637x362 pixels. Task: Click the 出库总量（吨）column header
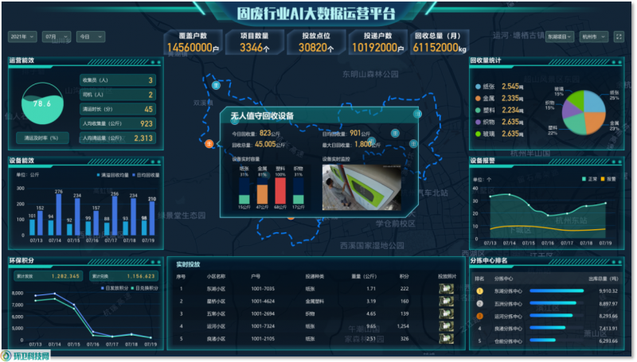(x=604, y=278)
